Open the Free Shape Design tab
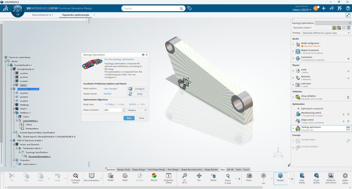This screenshot has height=189, width=352. point(156,169)
